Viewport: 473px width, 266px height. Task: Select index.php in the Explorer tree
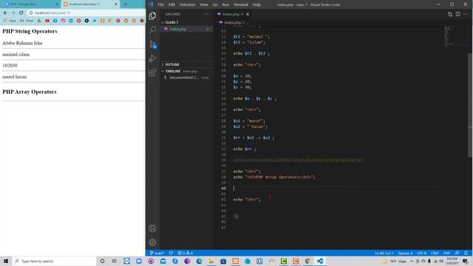click(x=186, y=29)
